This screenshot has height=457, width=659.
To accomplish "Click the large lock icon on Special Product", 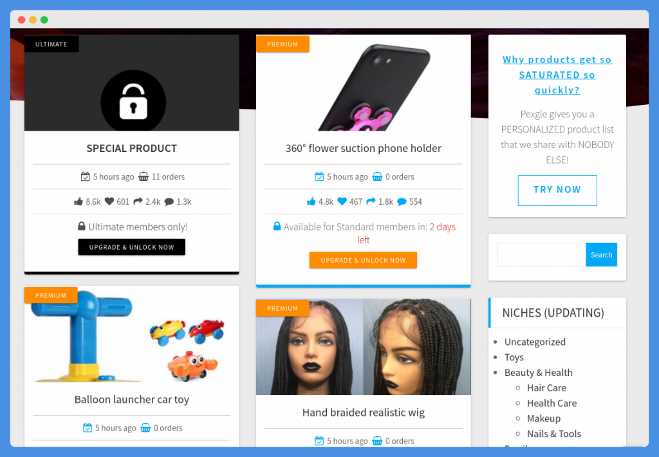I will pyautogui.click(x=133, y=101).
